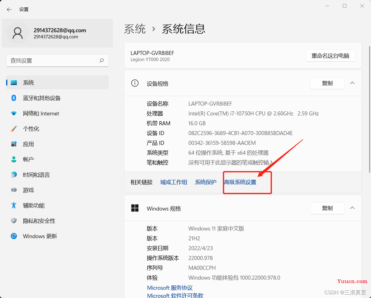Screen dimensions: 371x298
Task: Click 重命名这台电脑 button
Action: (330, 56)
